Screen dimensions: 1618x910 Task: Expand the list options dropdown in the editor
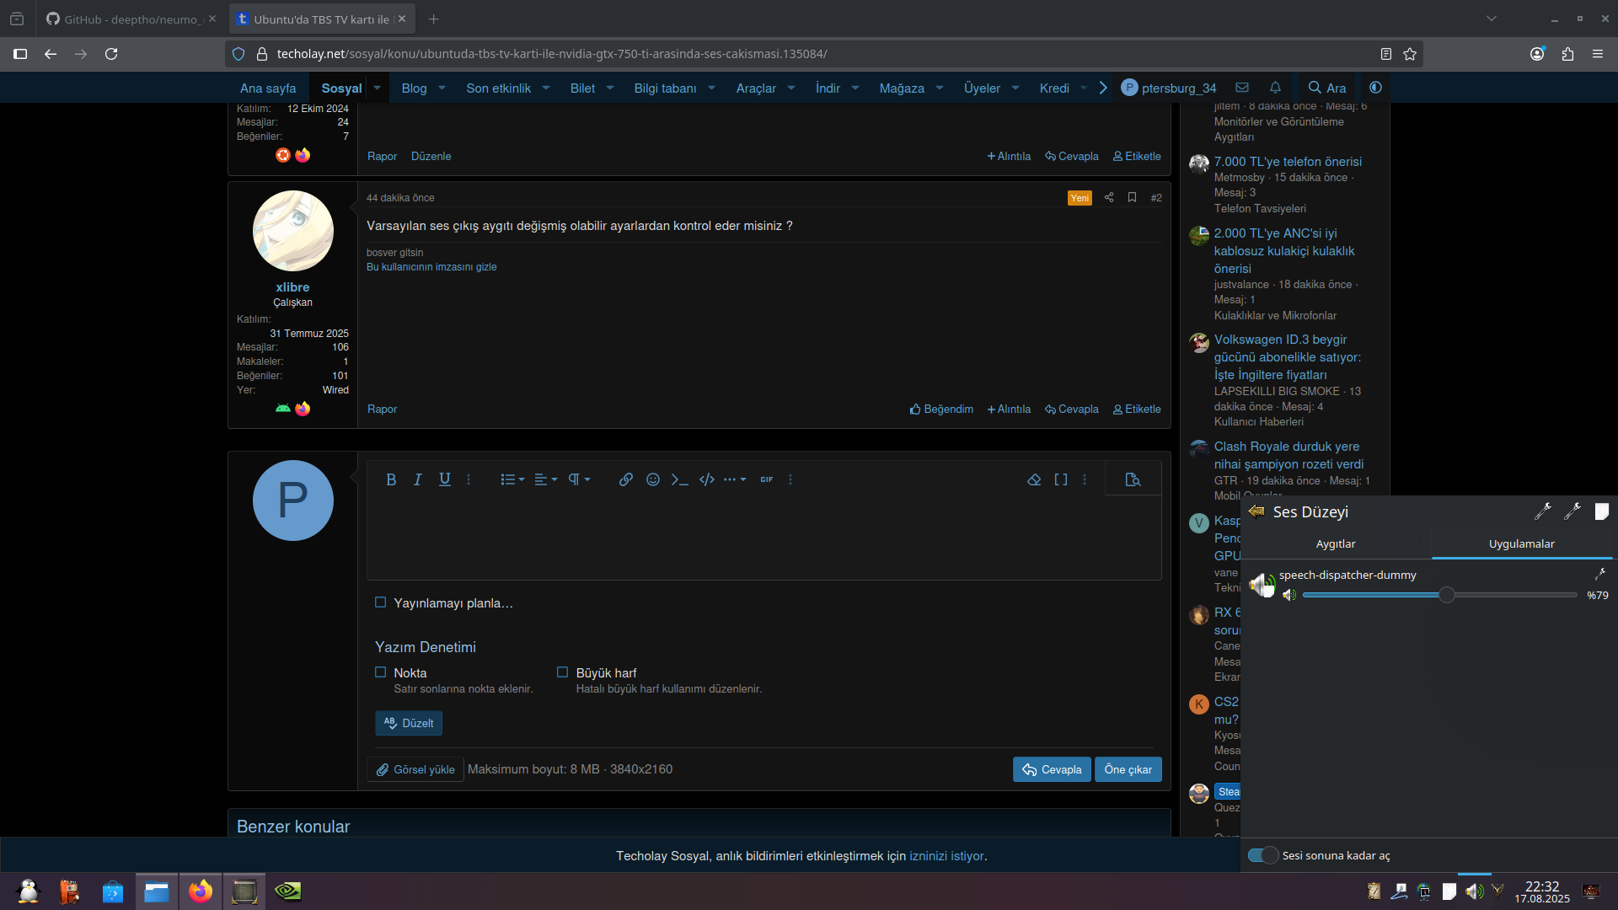(512, 479)
